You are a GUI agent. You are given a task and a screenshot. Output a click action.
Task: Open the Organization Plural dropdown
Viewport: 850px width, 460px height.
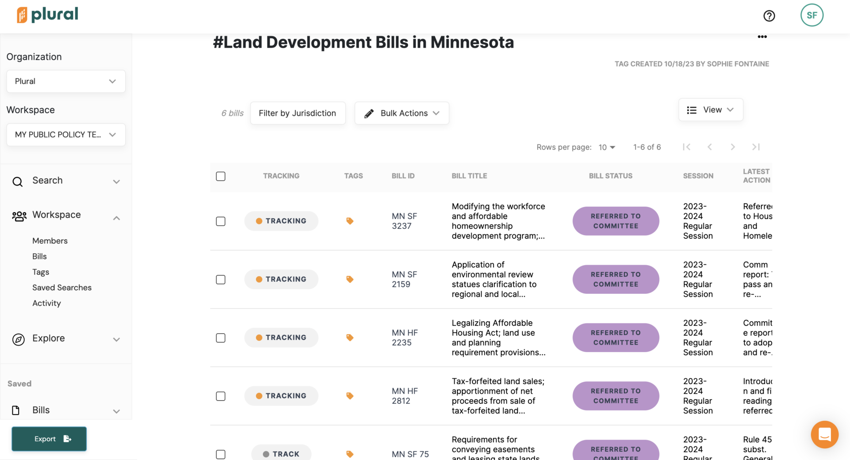click(x=66, y=81)
